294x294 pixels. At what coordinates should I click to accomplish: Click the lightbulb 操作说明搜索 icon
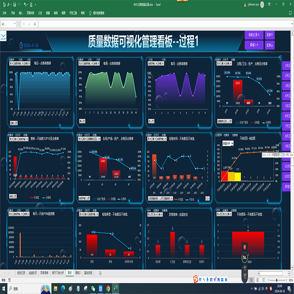click(x=90, y=13)
